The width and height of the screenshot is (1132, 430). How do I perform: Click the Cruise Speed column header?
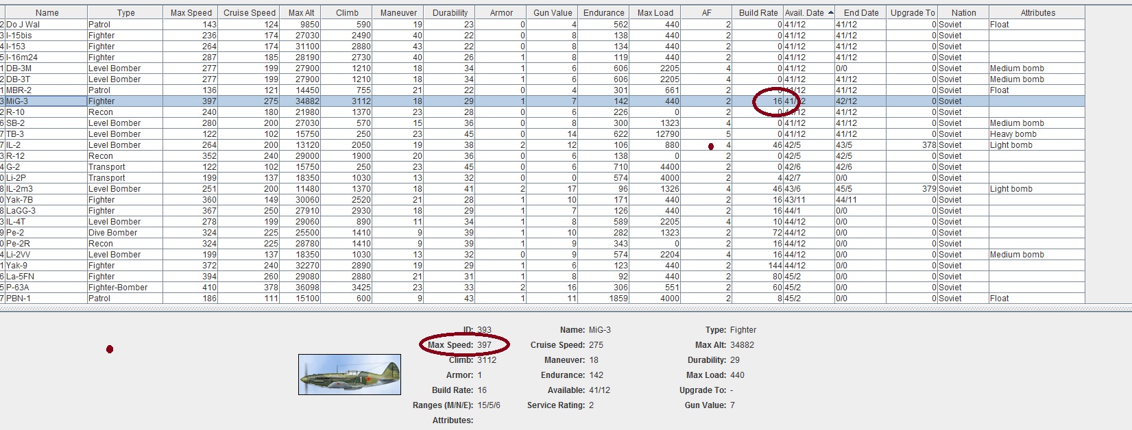(x=249, y=12)
